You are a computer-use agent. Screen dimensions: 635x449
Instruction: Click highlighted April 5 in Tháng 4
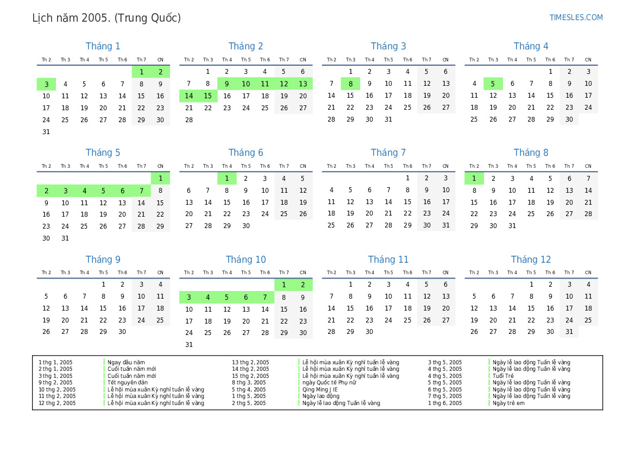pyautogui.click(x=493, y=84)
